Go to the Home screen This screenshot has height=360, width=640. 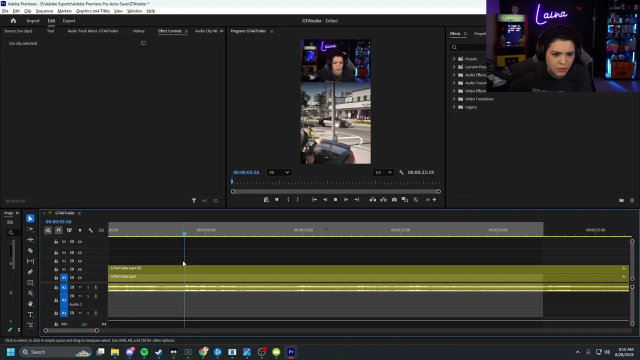(x=13, y=21)
